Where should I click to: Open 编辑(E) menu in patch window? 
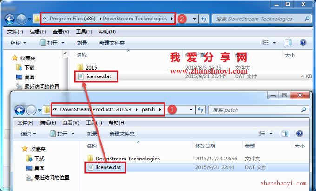pos(48,123)
